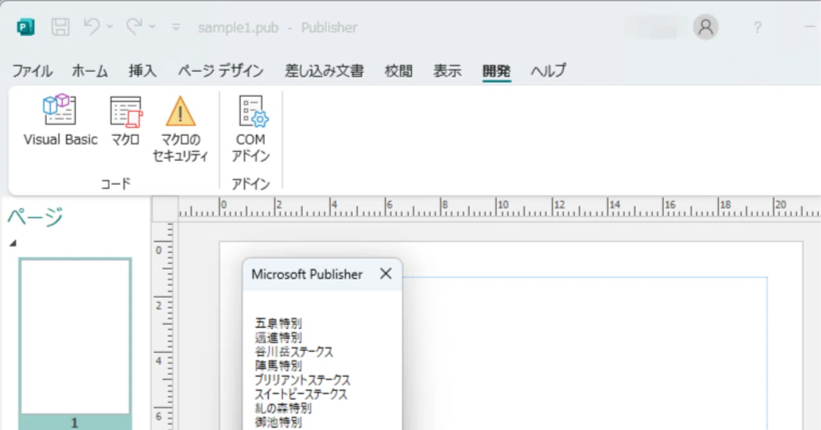Screen dimensions: 821x430
Task: Click the ブリリアントステークス line
Action: point(302,380)
